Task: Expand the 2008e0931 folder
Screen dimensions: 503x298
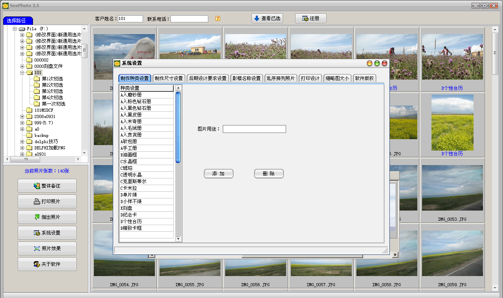Action: pyautogui.click(x=22, y=116)
